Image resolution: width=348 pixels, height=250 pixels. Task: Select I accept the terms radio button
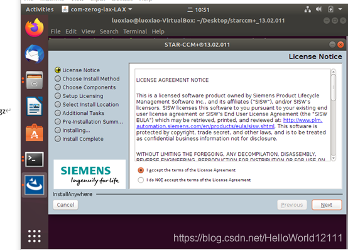pos(141,170)
